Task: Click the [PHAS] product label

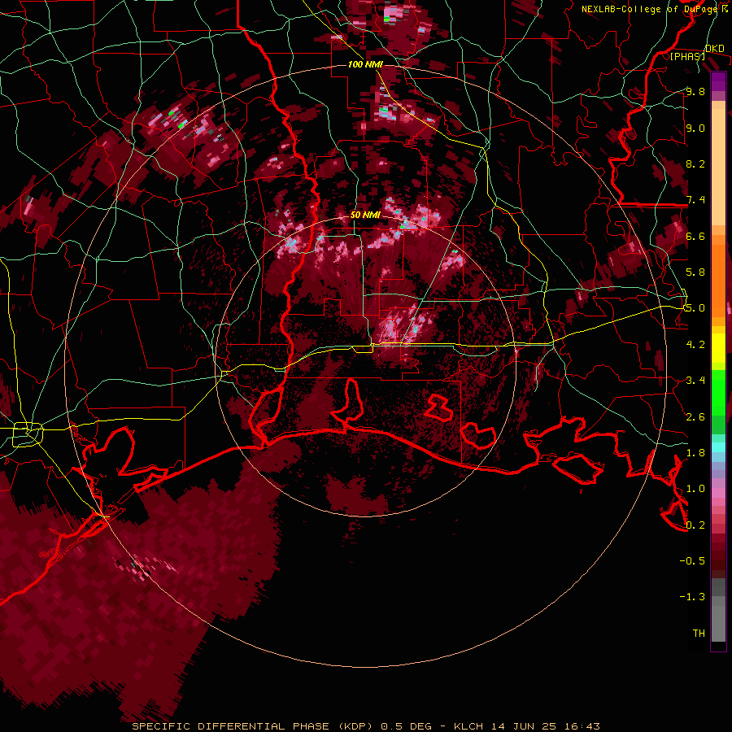Action: coord(687,56)
